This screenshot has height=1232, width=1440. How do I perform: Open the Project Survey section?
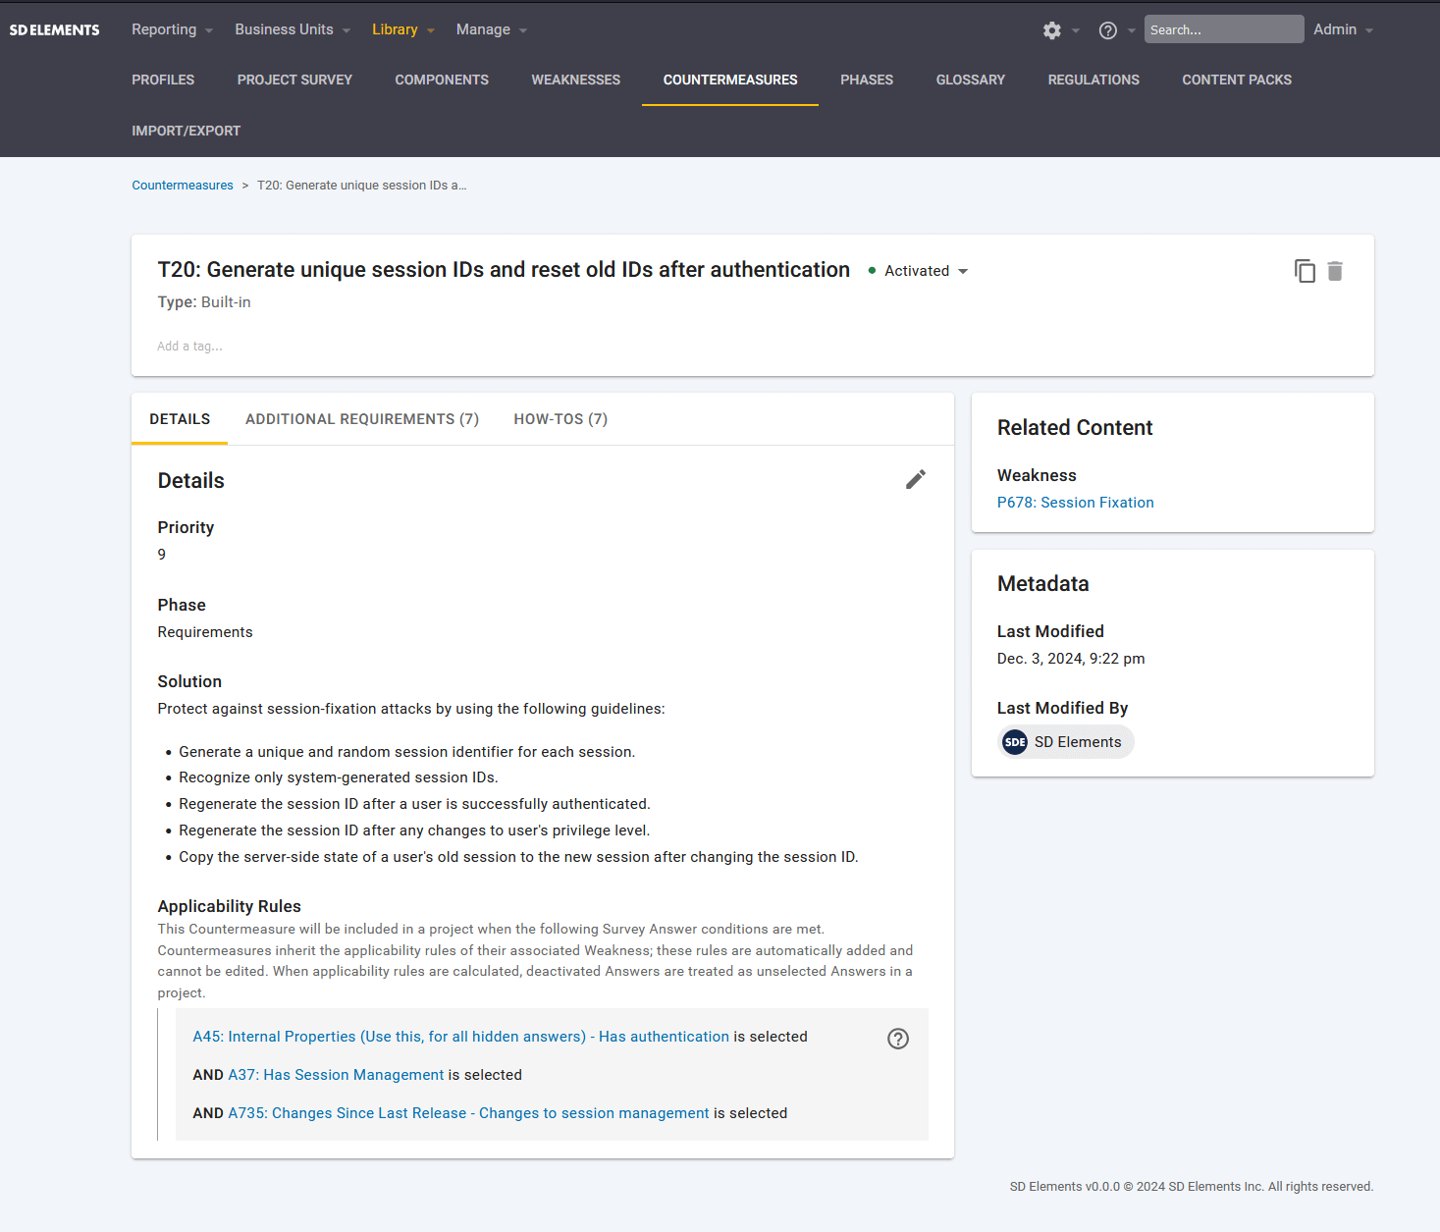[x=294, y=80]
